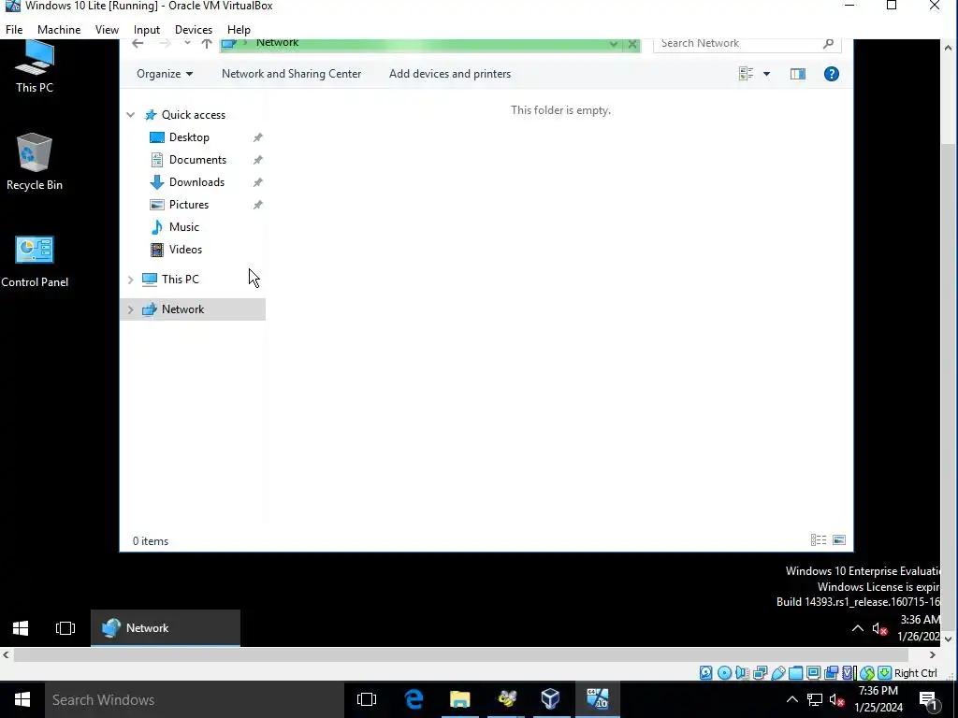Select Downloads in Quick access
958x718 pixels.
196,182
